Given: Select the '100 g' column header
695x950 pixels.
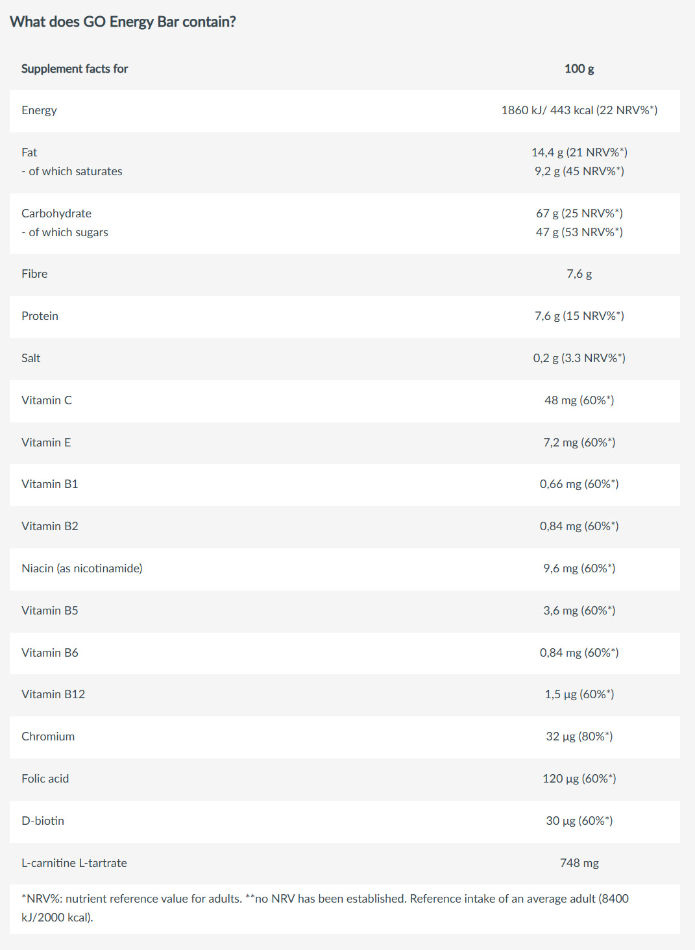Looking at the screenshot, I should click(x=579, y=69).
